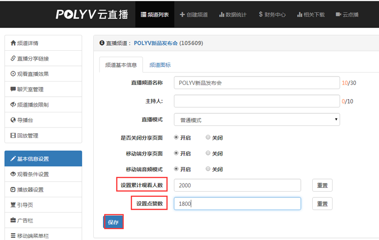Viewport: 379px width, 240px height.
Task: Open 创建频道 in top navigation
Action: tap(194, 15)
